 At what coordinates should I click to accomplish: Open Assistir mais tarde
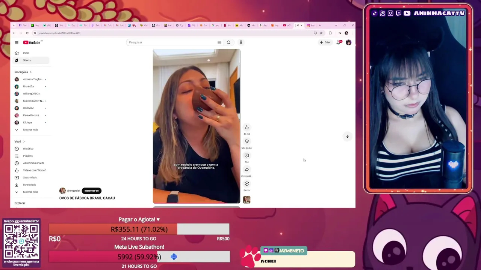31,163
